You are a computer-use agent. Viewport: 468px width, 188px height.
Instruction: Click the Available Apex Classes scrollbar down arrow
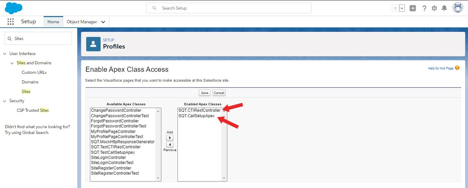click(158, 178)
